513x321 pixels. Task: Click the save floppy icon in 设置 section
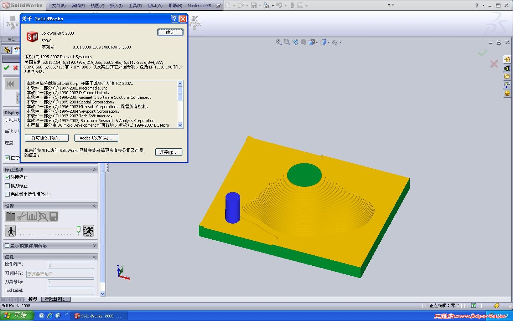53,216
